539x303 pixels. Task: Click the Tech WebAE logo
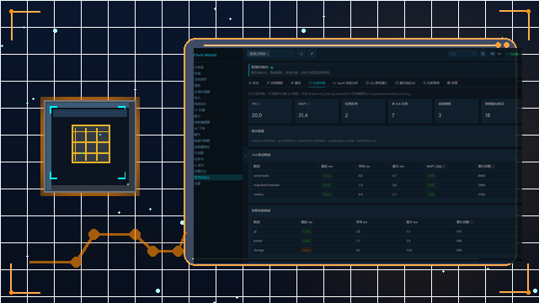(205, 55)
